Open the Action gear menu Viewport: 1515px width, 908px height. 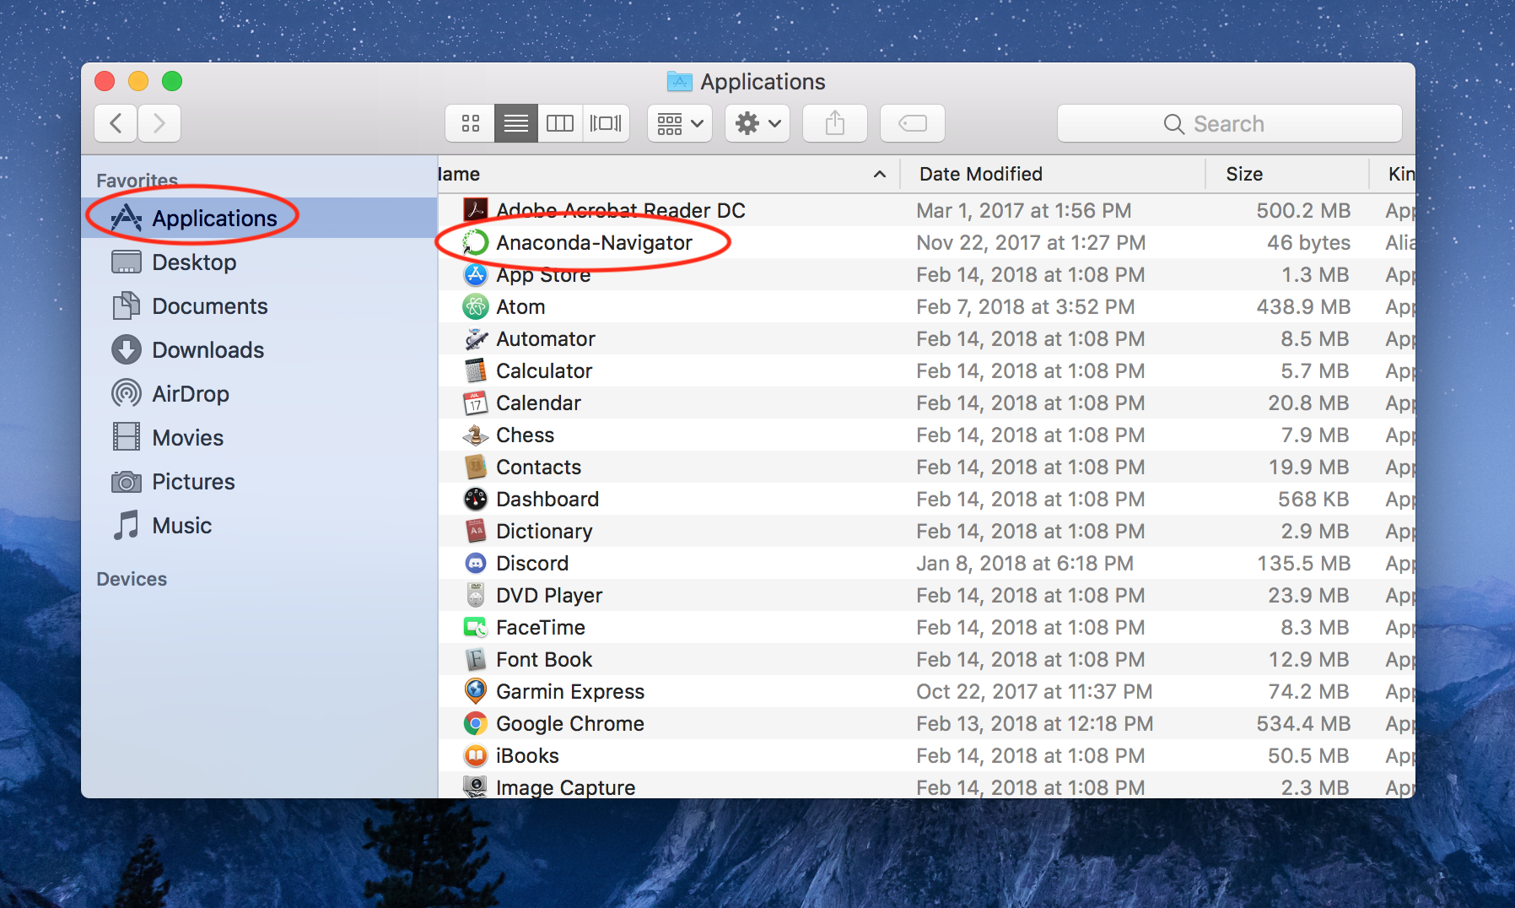757,124
